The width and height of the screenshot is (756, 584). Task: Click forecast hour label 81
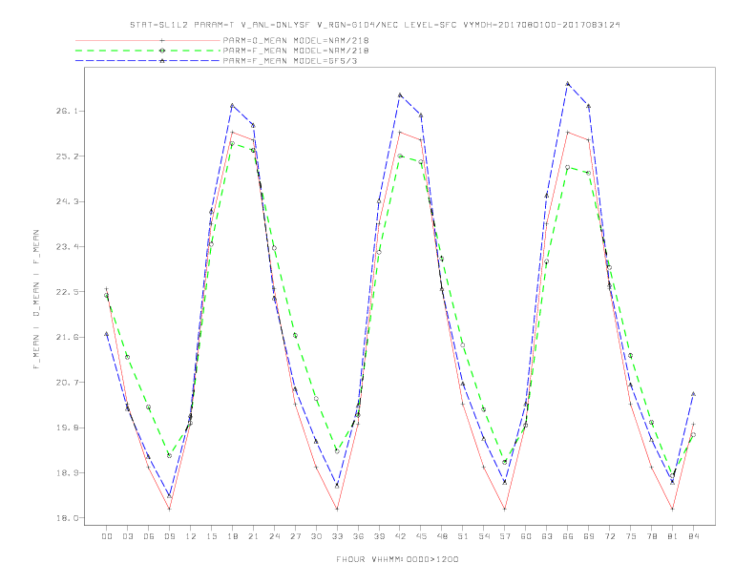click(x=673, y=536)
